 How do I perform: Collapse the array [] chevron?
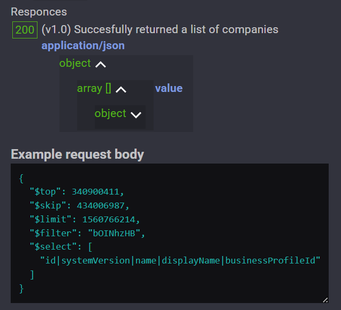pos(121,89)
